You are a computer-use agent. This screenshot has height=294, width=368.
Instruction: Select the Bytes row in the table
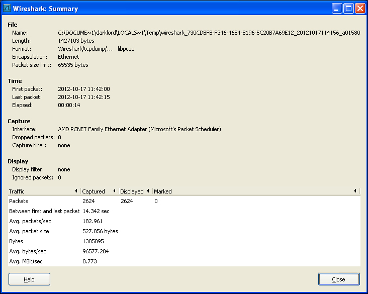click(x=184, y=241)
